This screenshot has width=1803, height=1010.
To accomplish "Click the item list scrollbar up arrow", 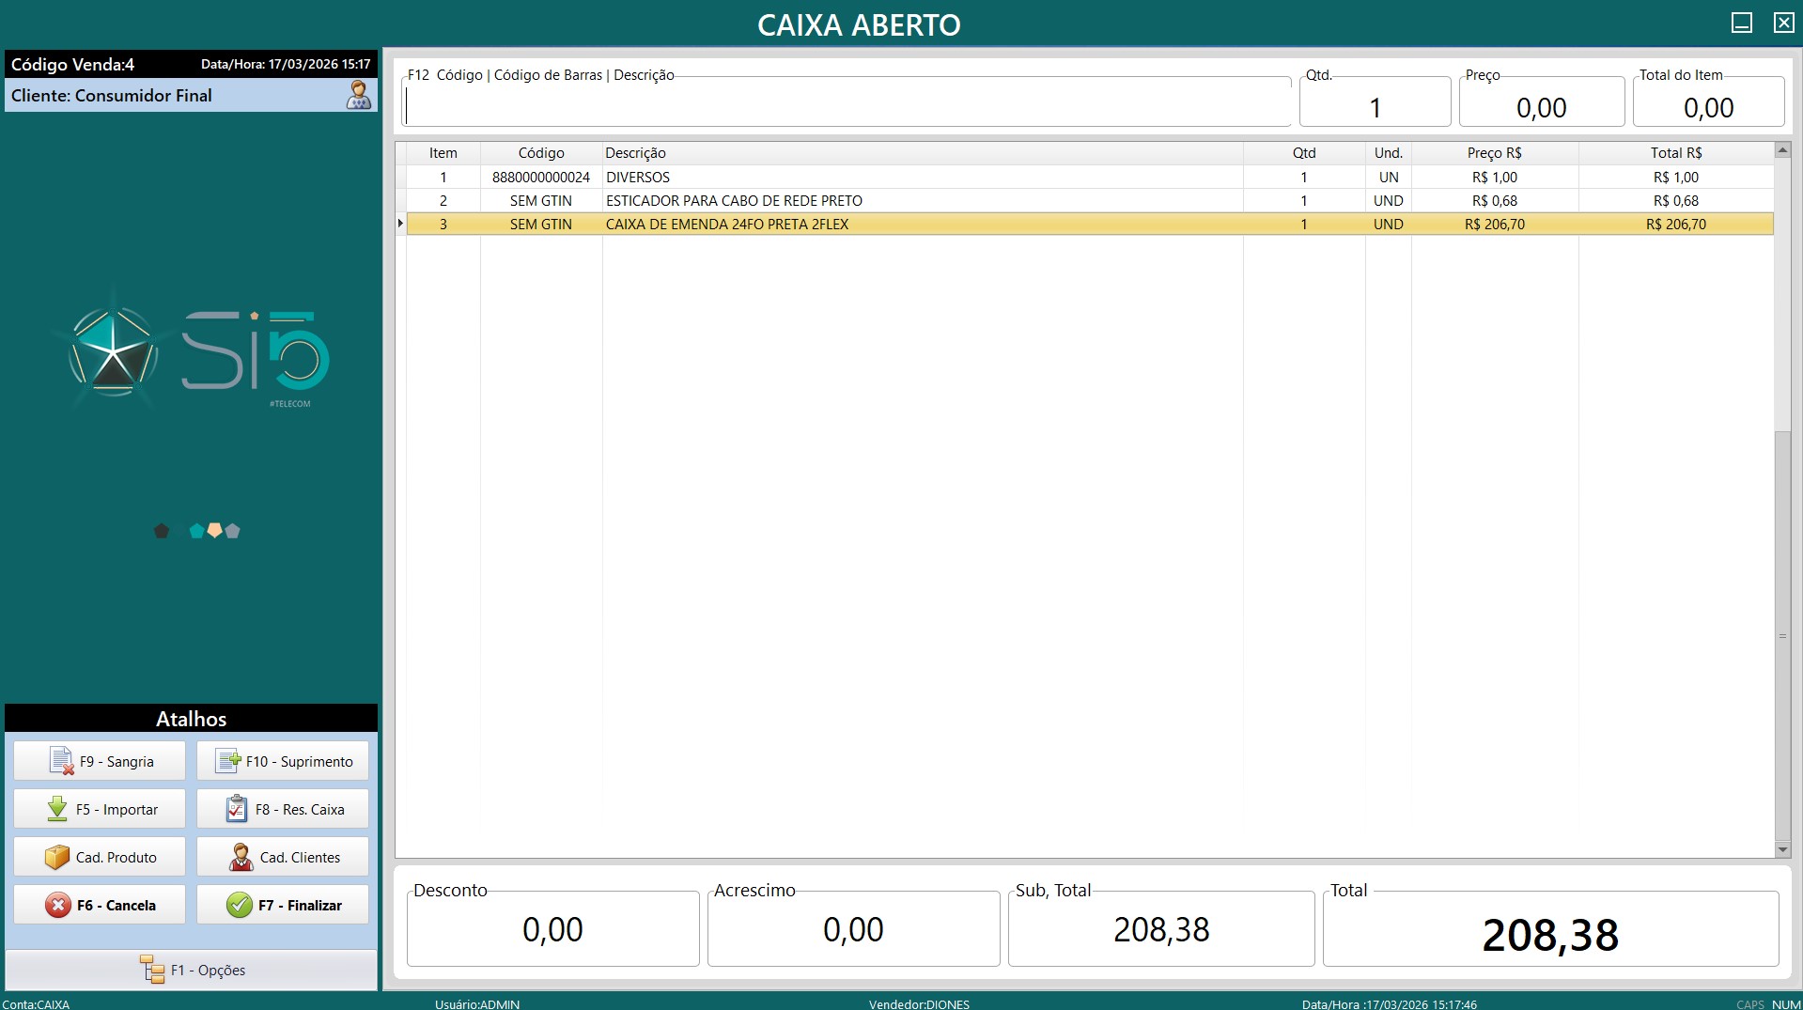I will (x=1782, y=150).
